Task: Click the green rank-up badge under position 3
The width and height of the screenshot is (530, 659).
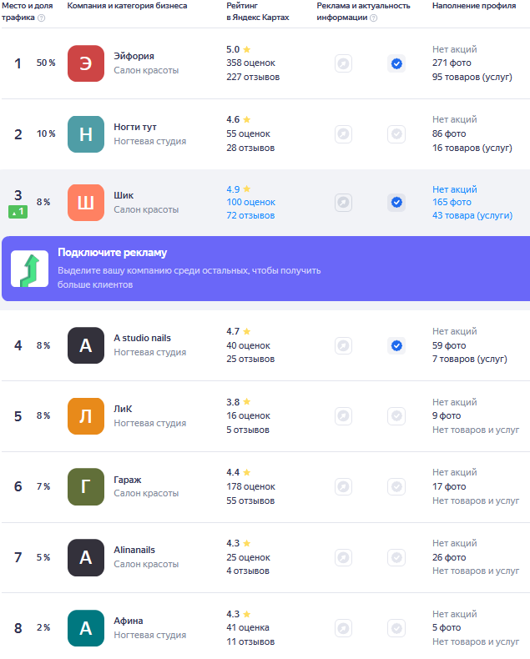Action: (x=18, y=212)
